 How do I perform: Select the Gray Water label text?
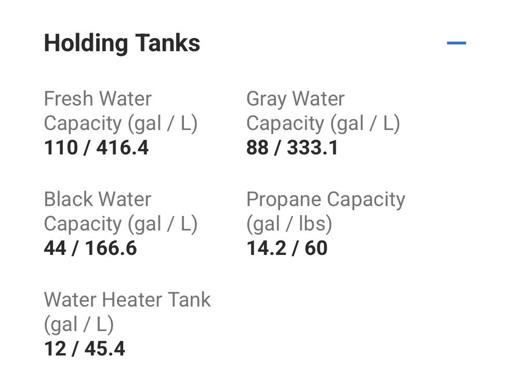295,99
